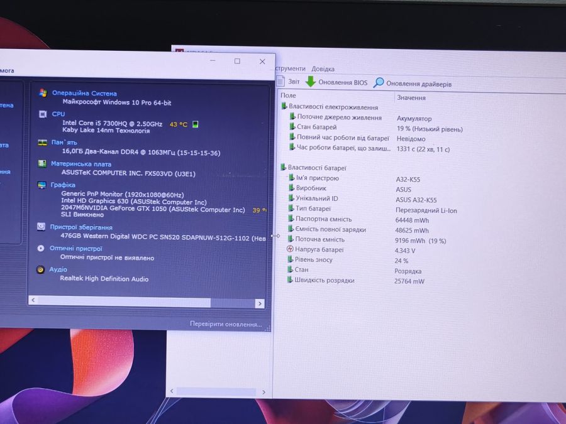Select the Рівень зносу 24 % value
Viewport: 566px width, 424px height.
point(401,261)
